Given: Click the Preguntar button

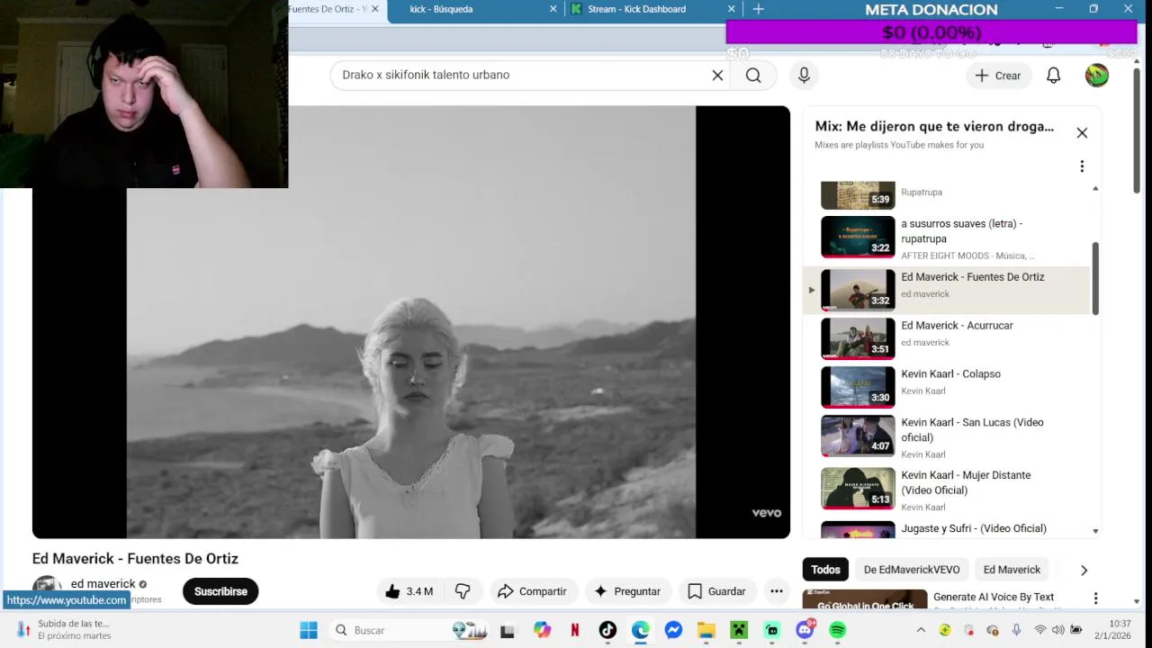Looking at the screenshot, I should coord(627,591).
